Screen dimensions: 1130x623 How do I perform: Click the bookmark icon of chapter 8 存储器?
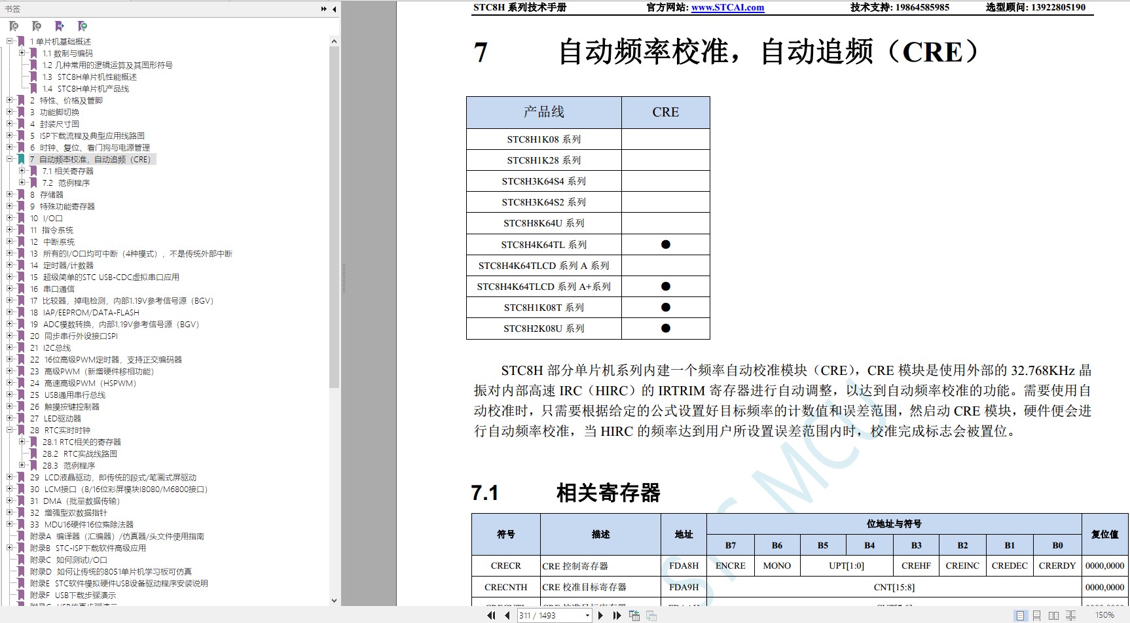point(21,194)
